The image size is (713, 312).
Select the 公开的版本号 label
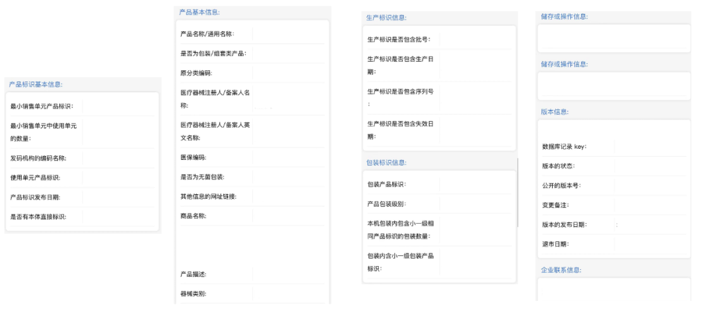coord(562,186)
